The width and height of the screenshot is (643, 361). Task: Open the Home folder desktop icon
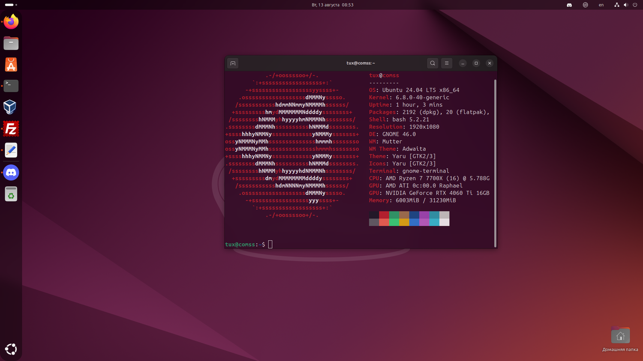[x=620, y=340]
